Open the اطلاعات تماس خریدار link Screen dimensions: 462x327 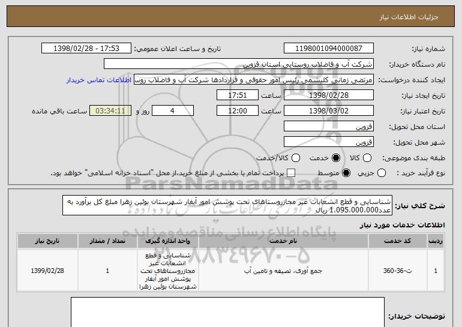(99, 80)
